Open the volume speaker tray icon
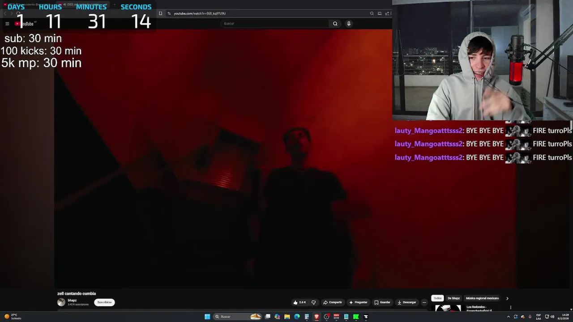The width and height of the screenshot is (573, 322). pyautogui.click(x=552, y=317)
